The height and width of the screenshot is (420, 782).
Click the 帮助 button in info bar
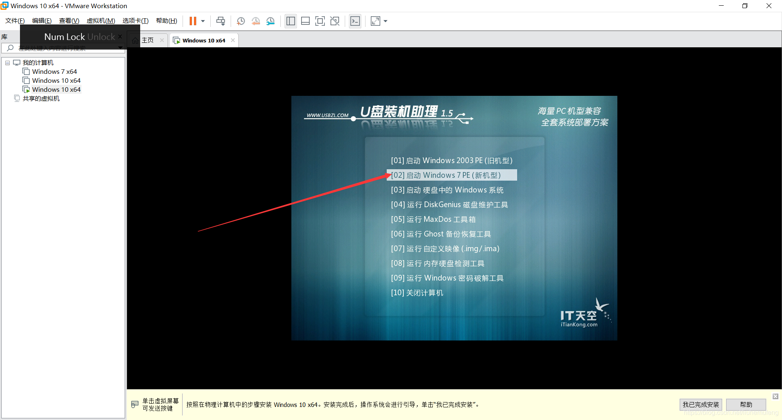pos(746,405)
